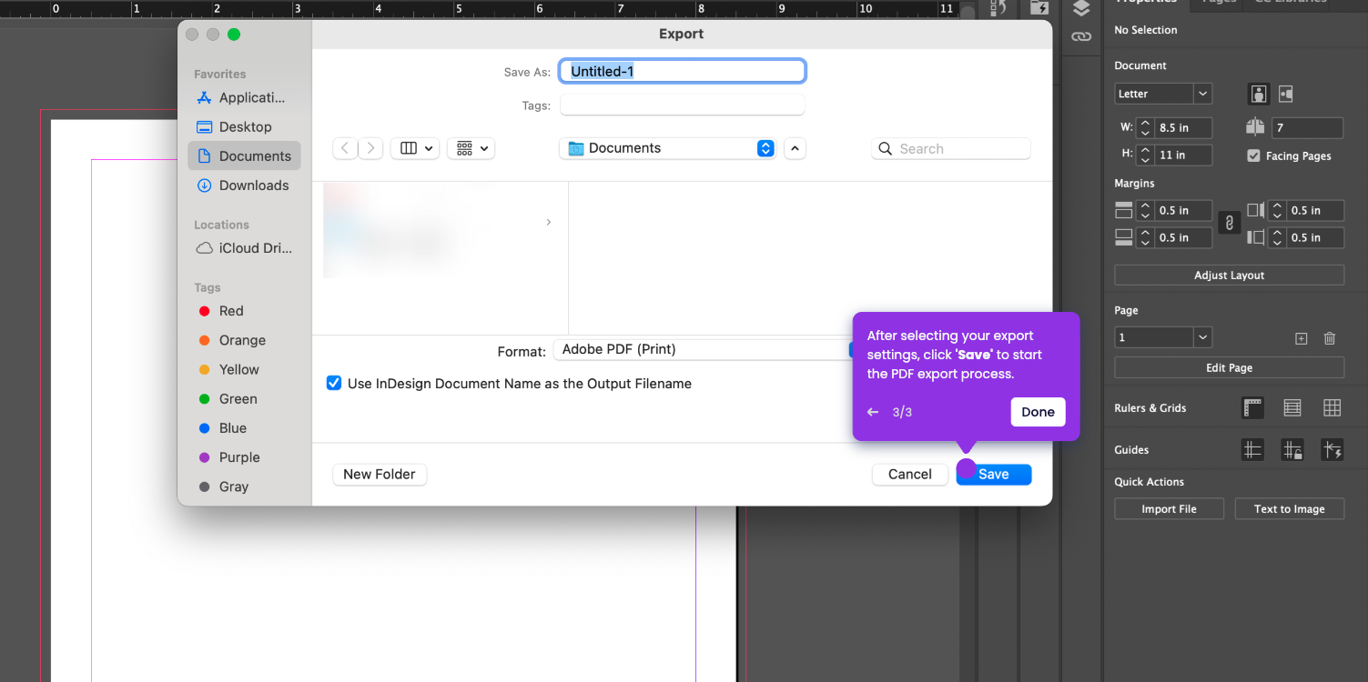Click the Text to Image button
Viewport: 1368px width, 682px height.
(x=1289, y=509)
